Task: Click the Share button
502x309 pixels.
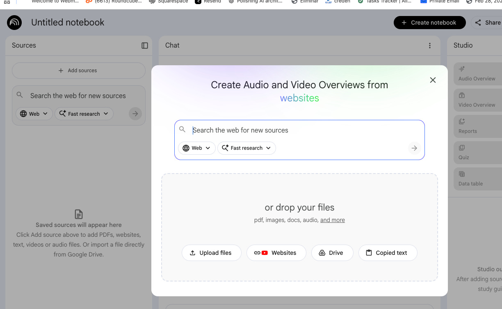Action: [487, 23]
